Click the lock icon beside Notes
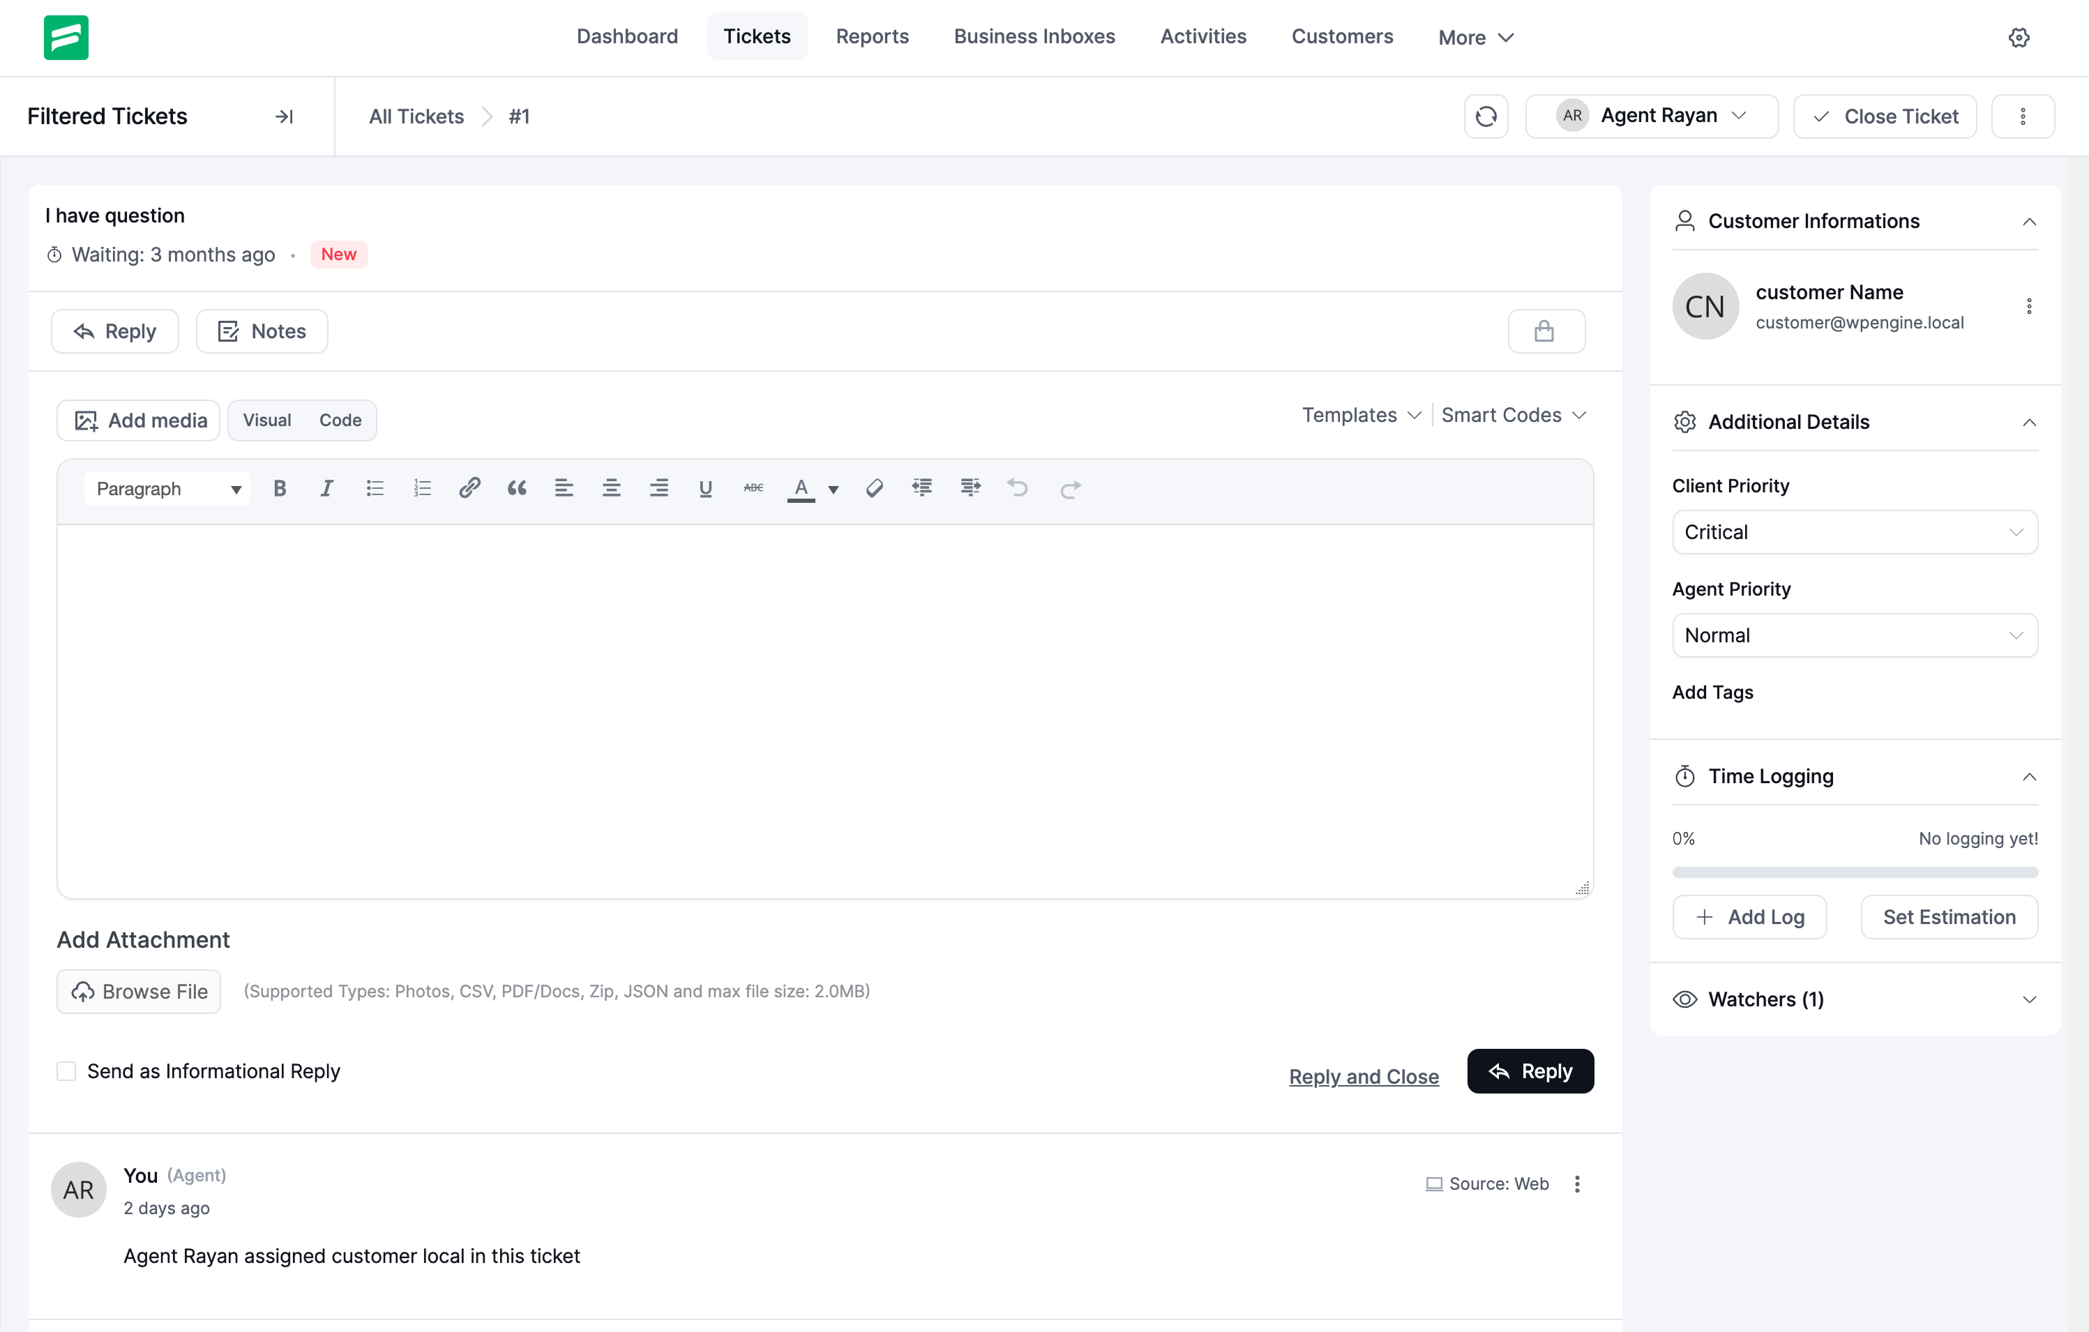The height and width of the screenshot is (1332, 2089). (1545, 331)
